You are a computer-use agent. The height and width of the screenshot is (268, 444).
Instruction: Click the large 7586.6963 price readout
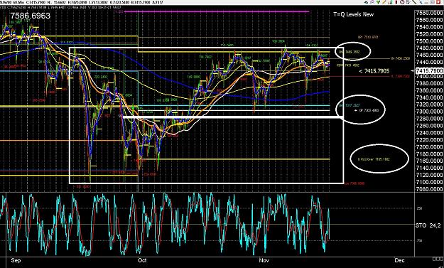[31, 16]
